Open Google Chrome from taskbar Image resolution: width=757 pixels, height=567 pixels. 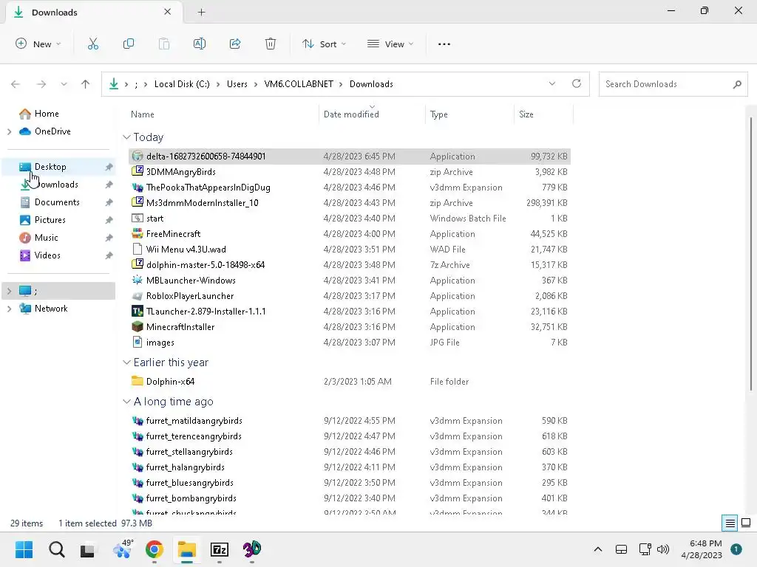point(154,549)
